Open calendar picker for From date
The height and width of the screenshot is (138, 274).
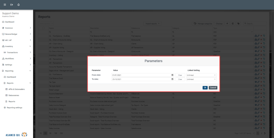172,75
